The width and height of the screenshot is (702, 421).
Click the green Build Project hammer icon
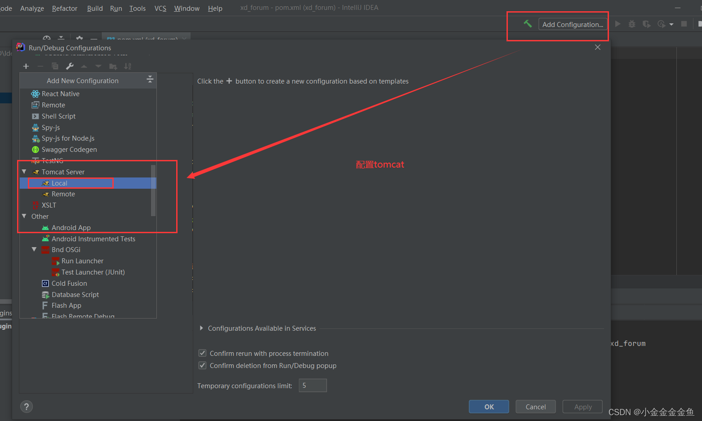[528, 24]
